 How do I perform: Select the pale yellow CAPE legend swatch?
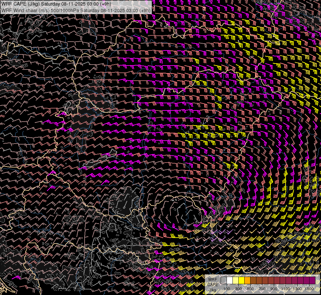235,280
